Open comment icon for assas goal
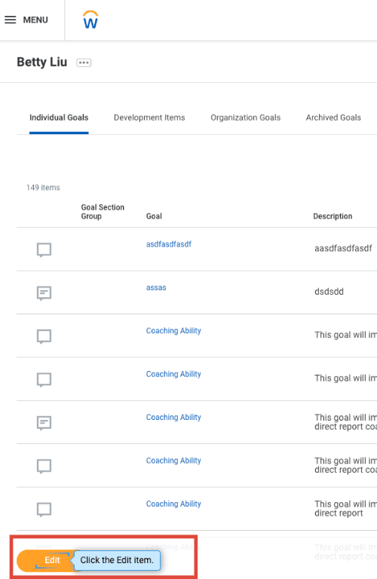The height and width of the screenshot is (579, 377). click(x=44, y=293)
